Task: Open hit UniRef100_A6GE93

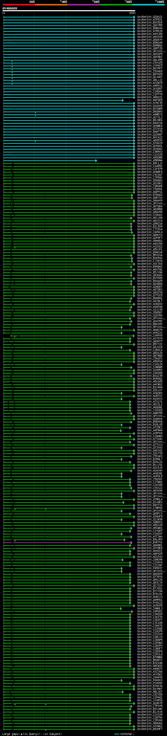Action: tap(150, 140)
